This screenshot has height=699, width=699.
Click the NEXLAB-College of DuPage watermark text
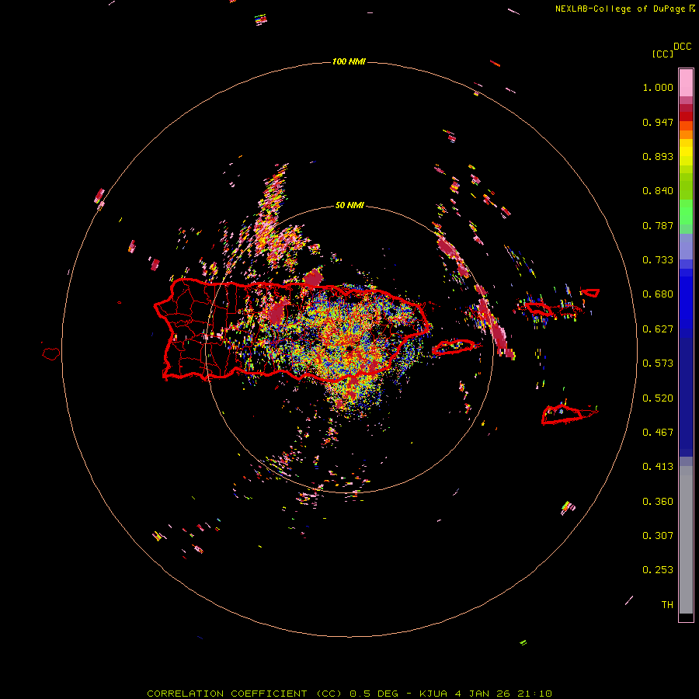pyautogui.click(x=624, y=9)
